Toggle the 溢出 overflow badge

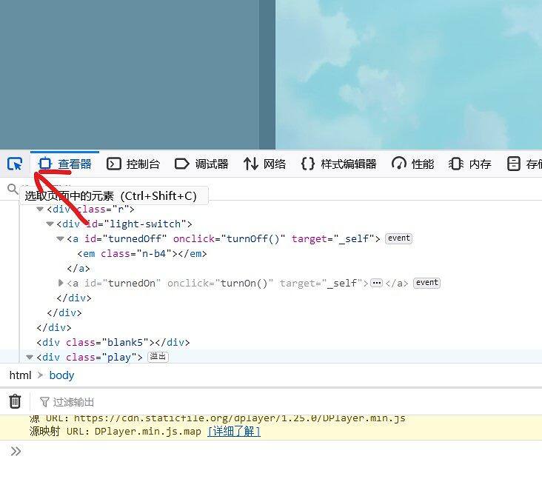click(x=158, y=357)
